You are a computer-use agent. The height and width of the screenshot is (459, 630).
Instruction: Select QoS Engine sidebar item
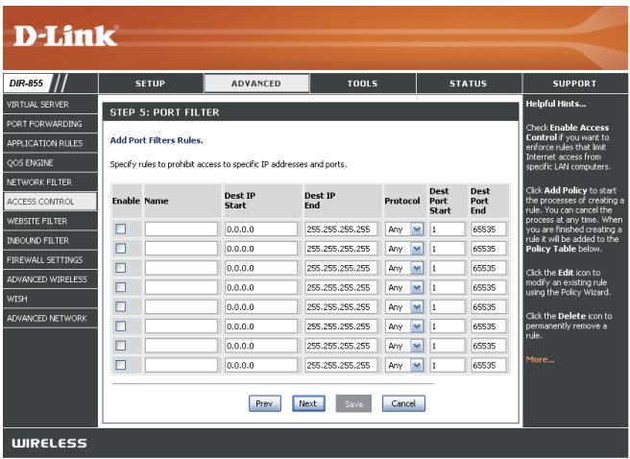click(x=50, y=162)
